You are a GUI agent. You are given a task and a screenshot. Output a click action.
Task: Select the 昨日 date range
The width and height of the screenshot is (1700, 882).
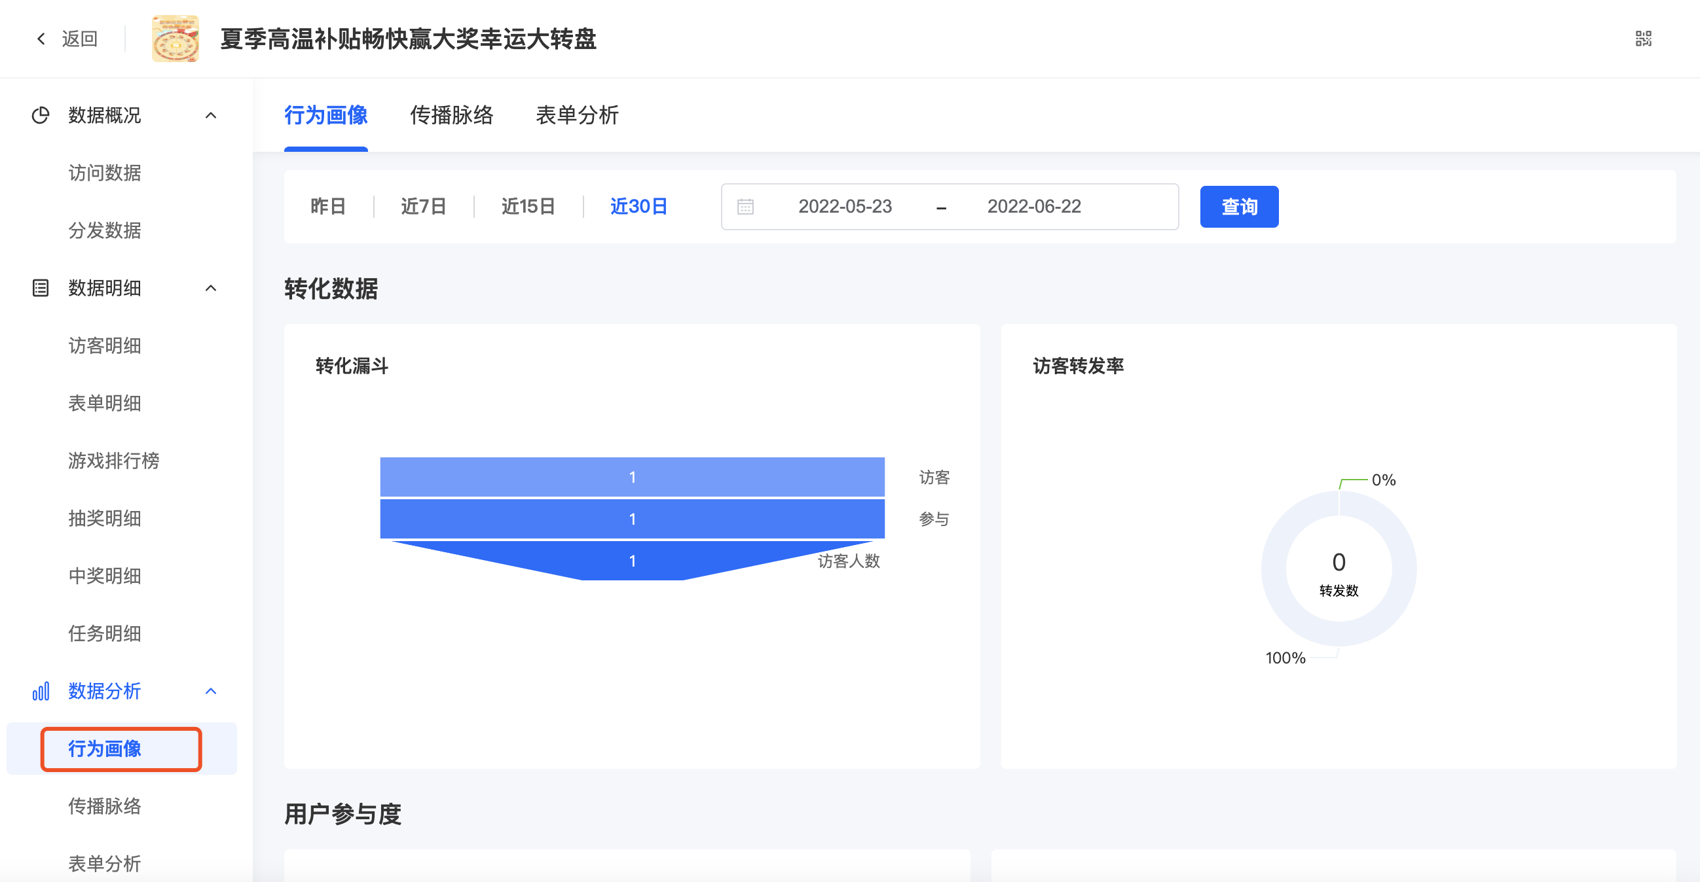click(x=329, y=206)
